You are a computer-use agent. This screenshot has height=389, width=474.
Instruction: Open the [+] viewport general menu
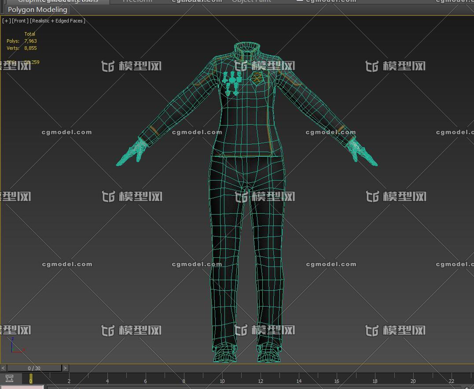pyautogui.click(x=6, y=21)
